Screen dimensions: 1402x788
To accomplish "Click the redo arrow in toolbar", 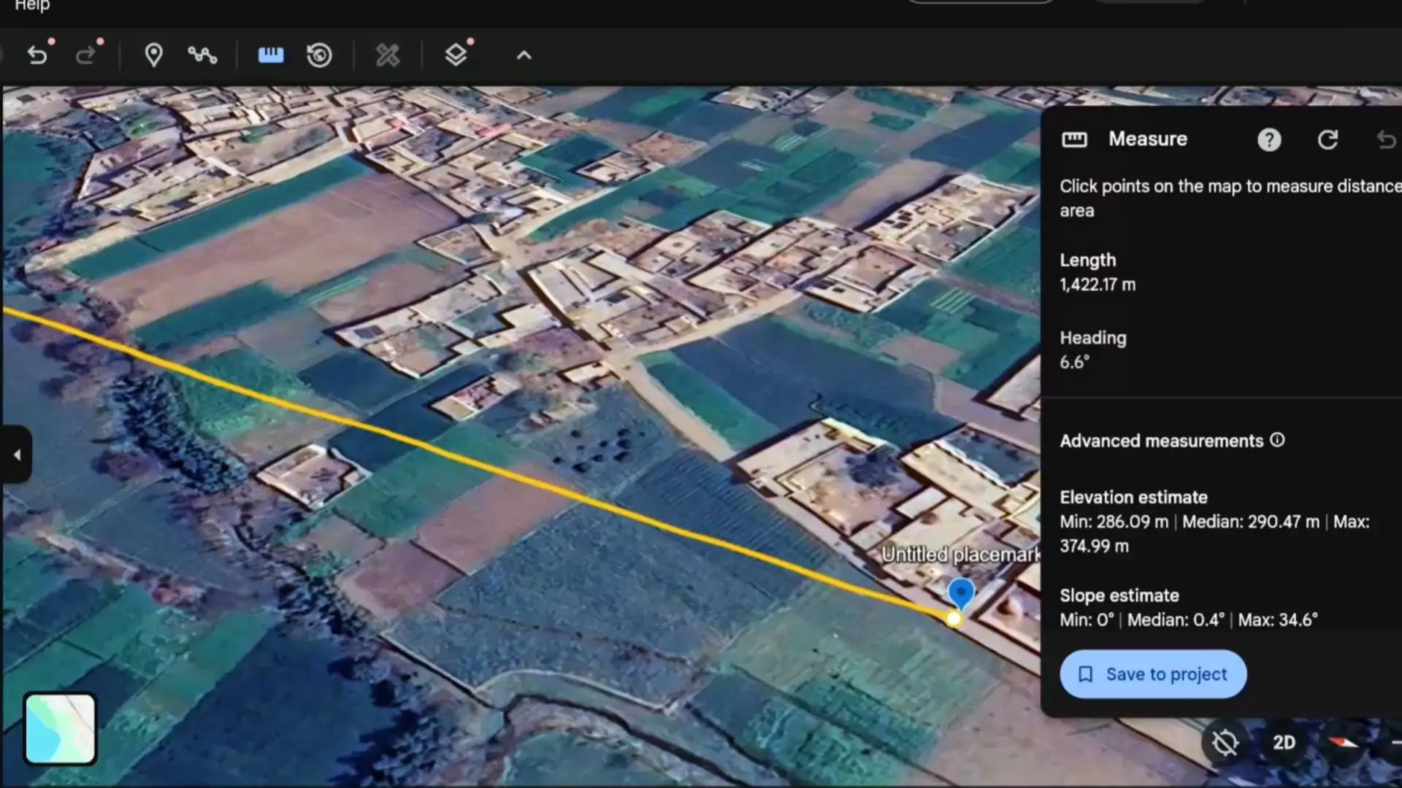I will (x=85, y=55).
